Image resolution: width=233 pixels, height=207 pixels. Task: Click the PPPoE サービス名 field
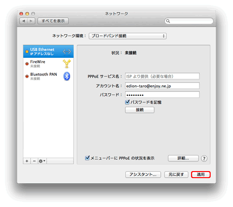pyautogui.click(x=162, y=76)
